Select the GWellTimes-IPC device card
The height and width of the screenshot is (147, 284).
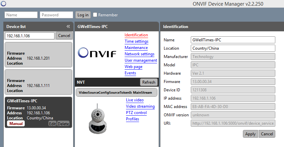(38, 112)
